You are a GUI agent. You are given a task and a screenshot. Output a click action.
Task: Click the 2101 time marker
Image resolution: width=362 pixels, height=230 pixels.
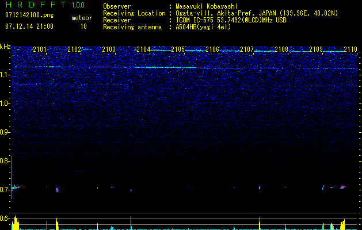pos(40,49)
